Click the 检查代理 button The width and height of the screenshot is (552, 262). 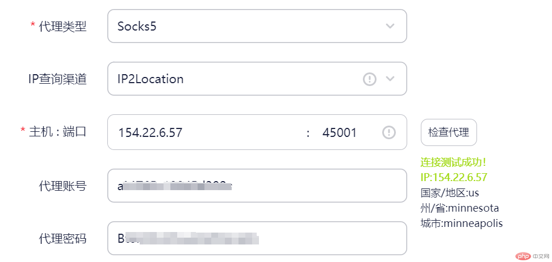(449, 132)
